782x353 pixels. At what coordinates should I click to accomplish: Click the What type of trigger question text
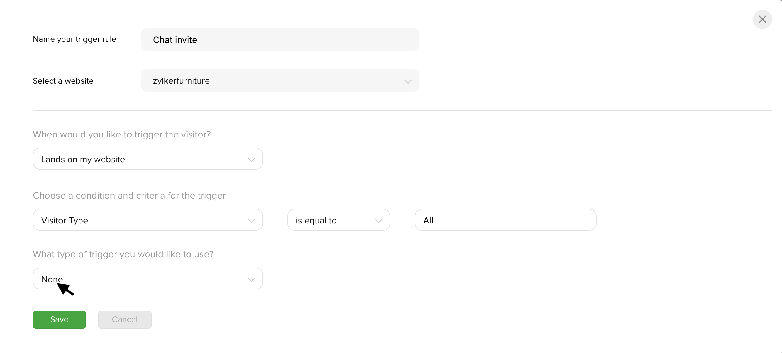123,254
